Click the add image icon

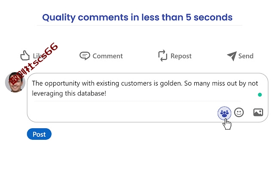pyautogui.click(x=258, y=112)
